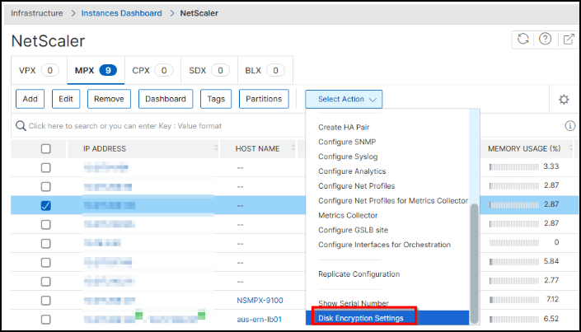Click the info icon beside search bar
The image size is (581, 332).
coord(569,126)
